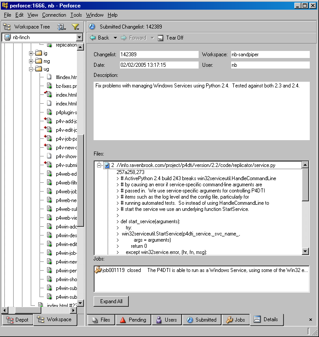This screenshot has width=319, height=337.
Task: Click the Back arrow icon
Action: (93, 38)
